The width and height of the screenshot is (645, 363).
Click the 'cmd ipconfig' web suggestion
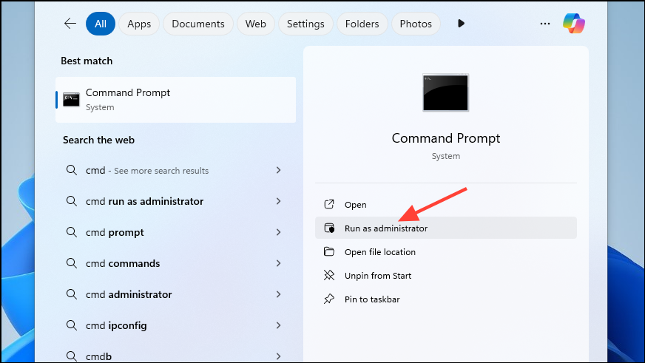click(x=175, y=325)
